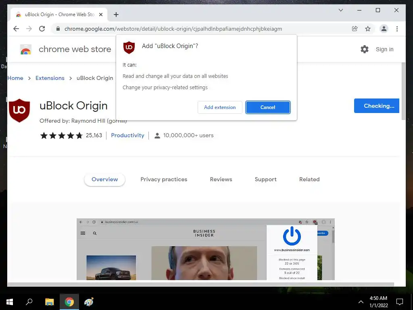Click the Chrome Web Store rainbow logo
This screenshot has width=413, height=310.
point(26,49)
